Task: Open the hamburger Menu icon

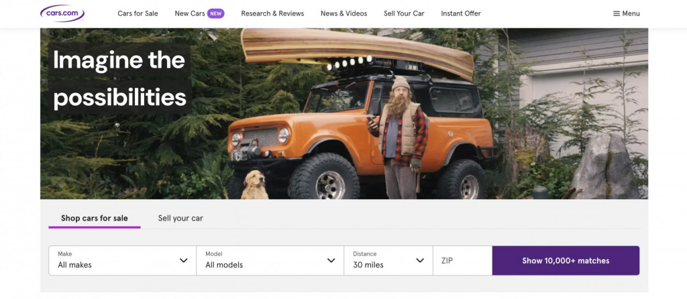Action: 616,13
